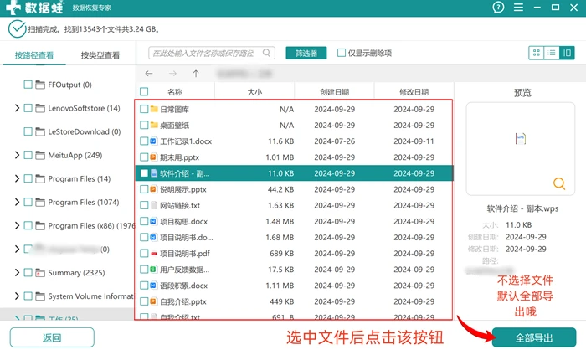The width and height of the screenshot is (586, 355).
Task: Go up one folder level
Action: pyautogui.click(x=196, y=73)
